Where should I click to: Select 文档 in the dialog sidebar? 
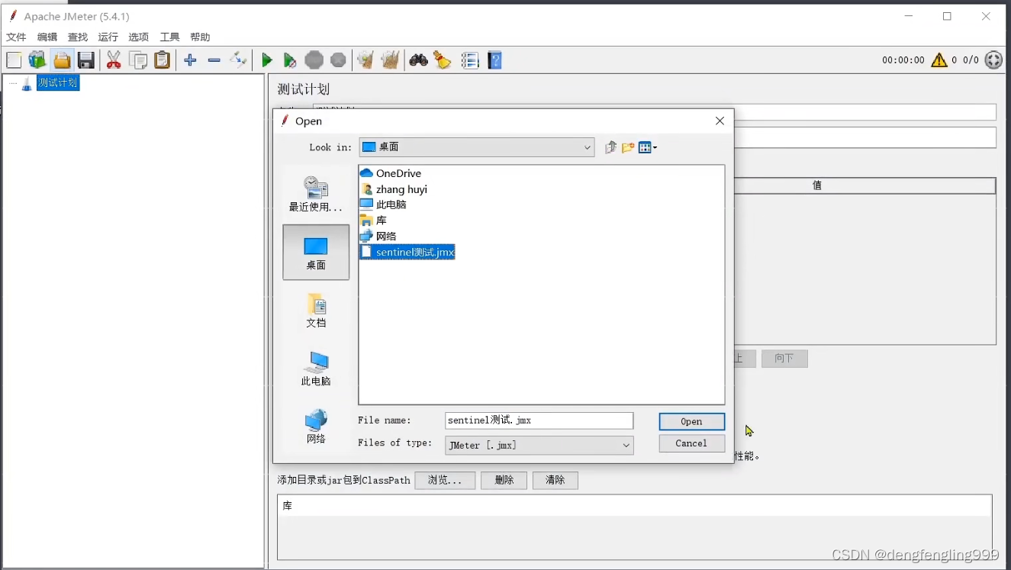pos(316,310)
